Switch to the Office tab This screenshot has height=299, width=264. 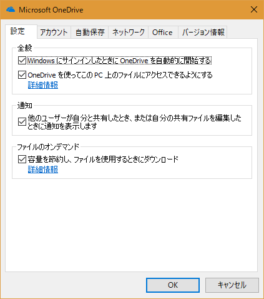[x=163, y=33]
